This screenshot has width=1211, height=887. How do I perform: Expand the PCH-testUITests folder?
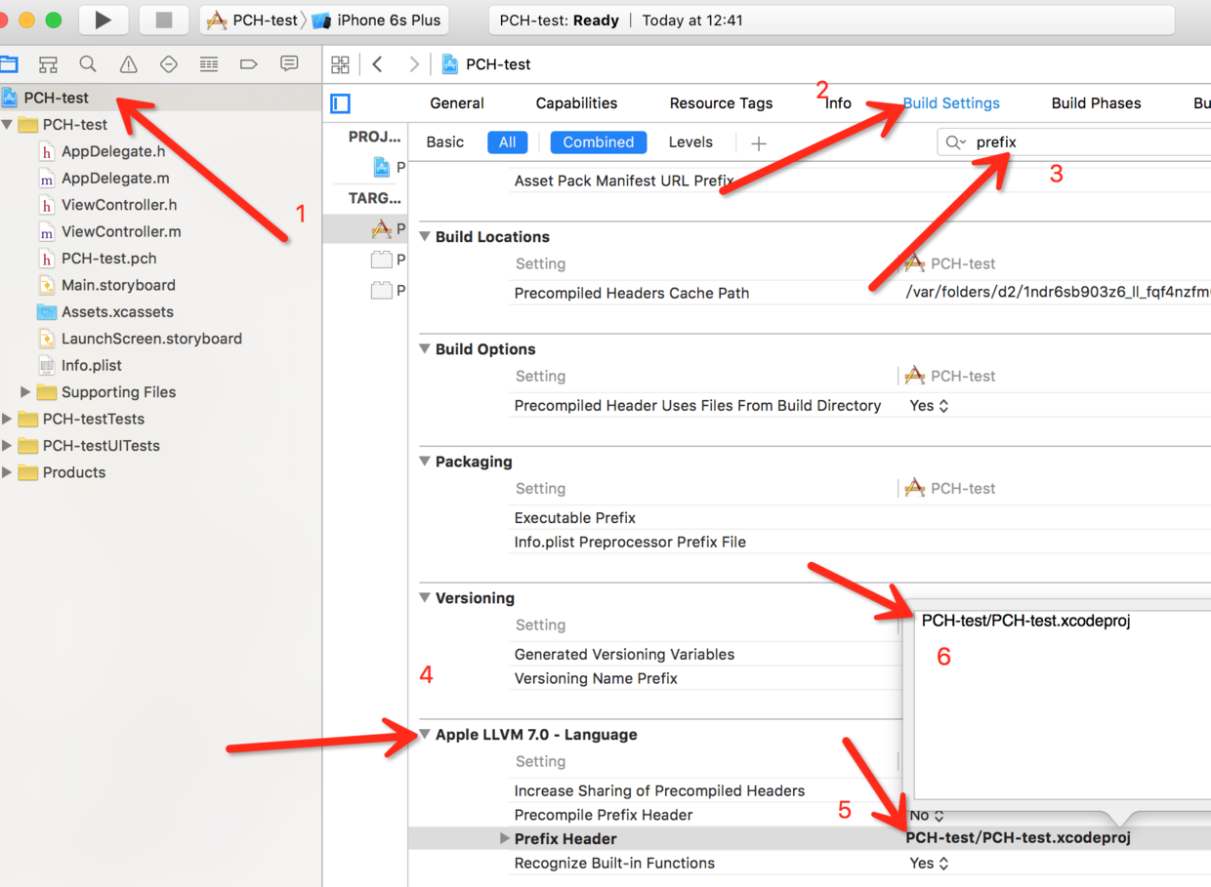(8, 446)
